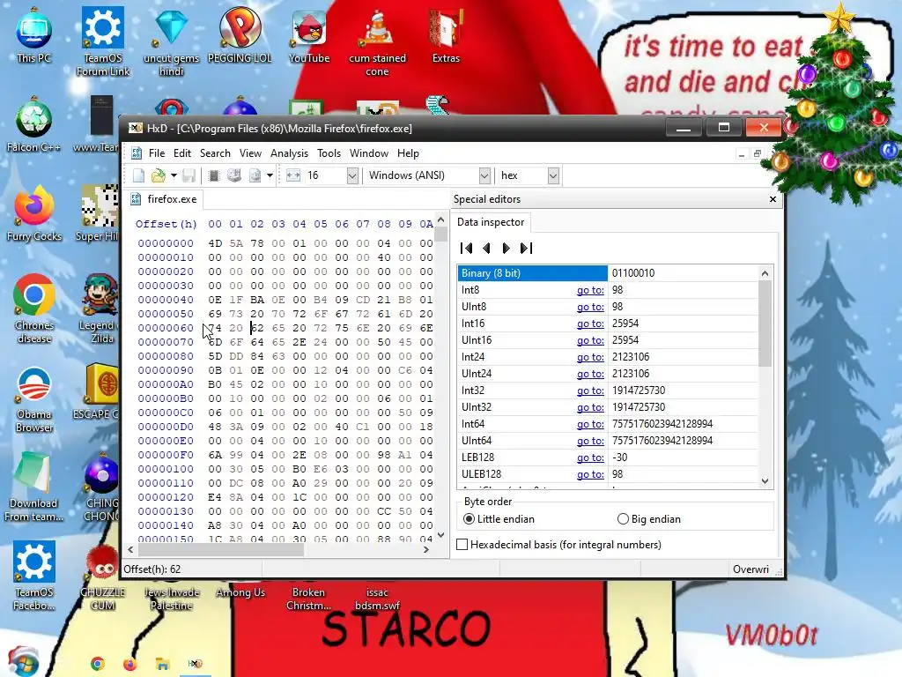Restore the inner document window button
902x677 pixels.
[758, 153]
